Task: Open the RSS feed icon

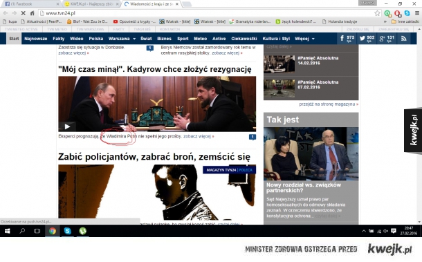Action: [x=403, y=39]
